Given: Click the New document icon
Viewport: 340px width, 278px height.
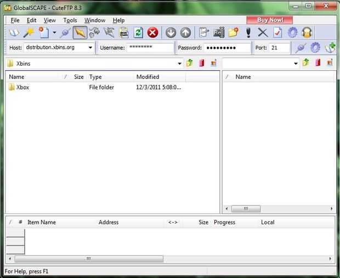Looking at the screenshot, I should click(x=44, y=33).
